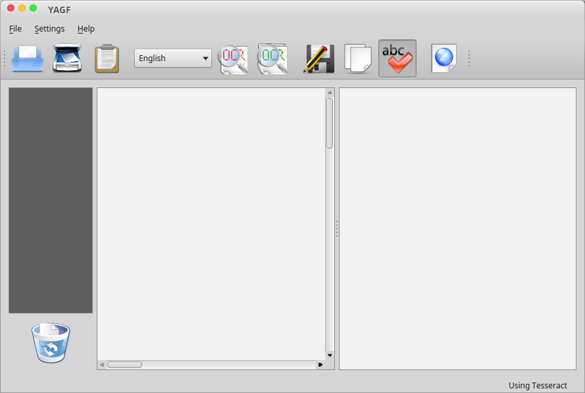Copy recognized text to clipboard
The width and height of the screenshot is (585, 393).
357,58
